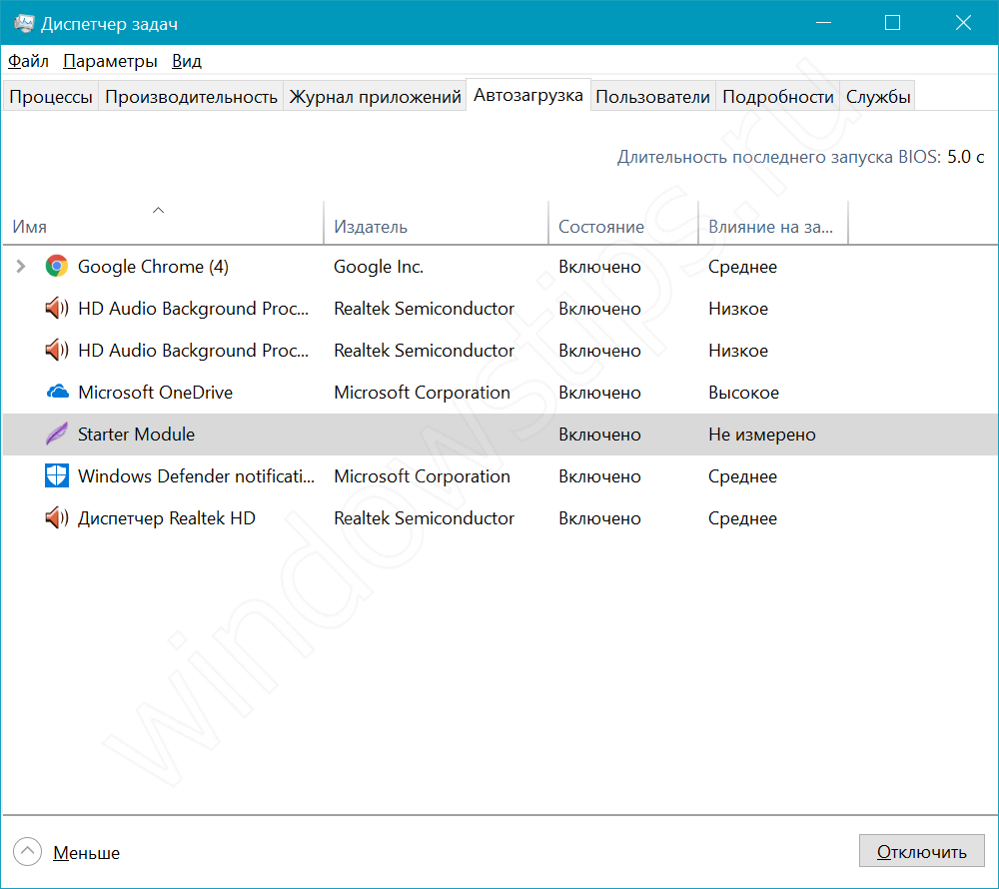Click the Диспетчер Realtek HD speaker icon
Screen dimensions: 999x889
56,518
